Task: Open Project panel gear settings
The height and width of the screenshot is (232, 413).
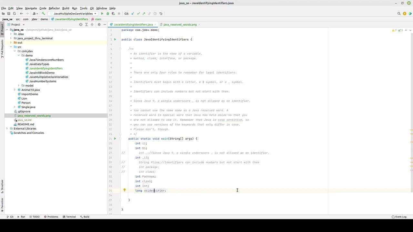Action: click(x=99, y=24)
